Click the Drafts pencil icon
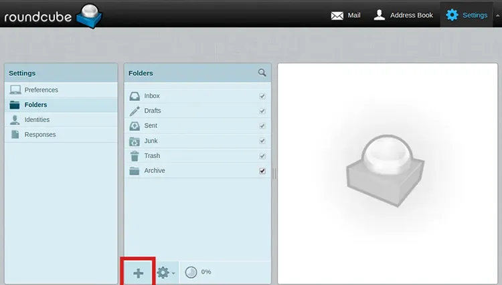The image size is (502, 285). pyautogui.click(x=135, y=111)
